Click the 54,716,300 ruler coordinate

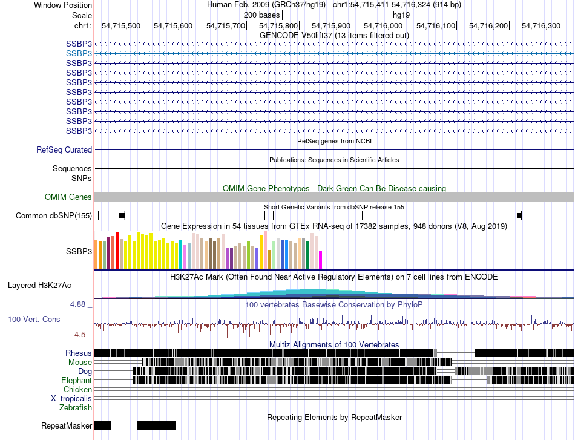click(x=541, y=25)
